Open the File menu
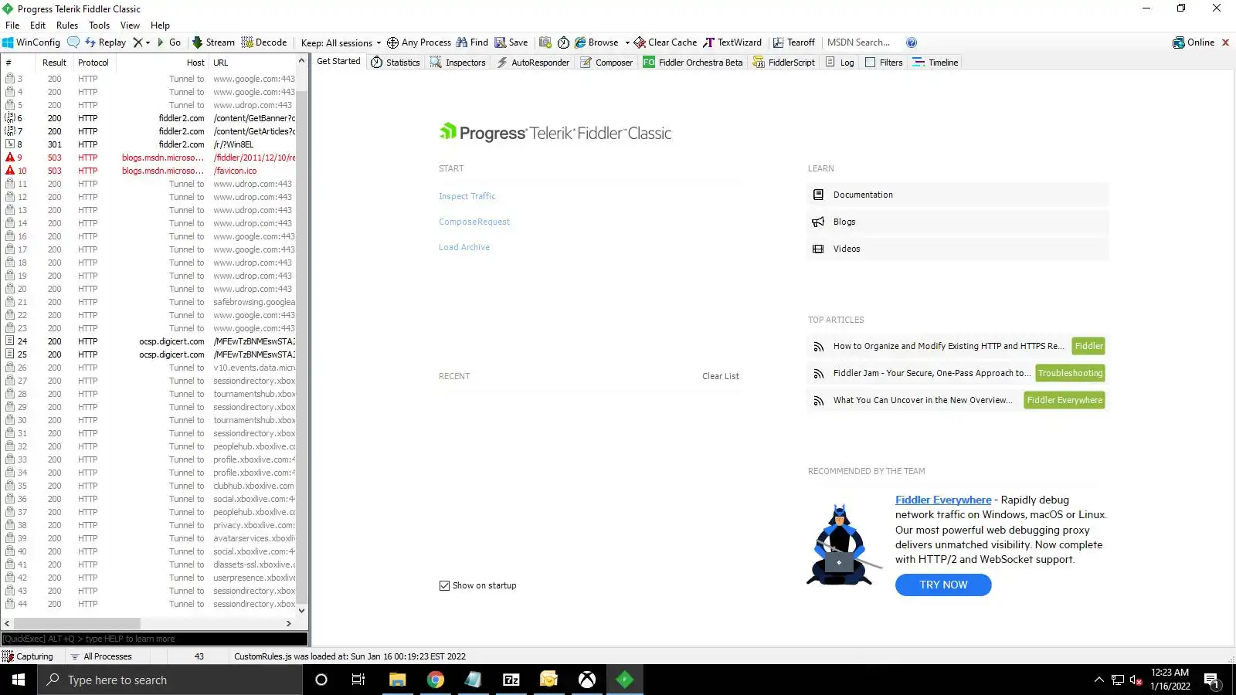The image size is (1236, 695). pyautogui.click(x=12, y=25)
